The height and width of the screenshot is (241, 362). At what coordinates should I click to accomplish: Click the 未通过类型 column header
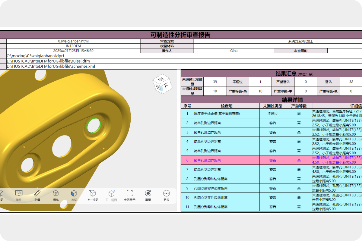tap(272, 106)
